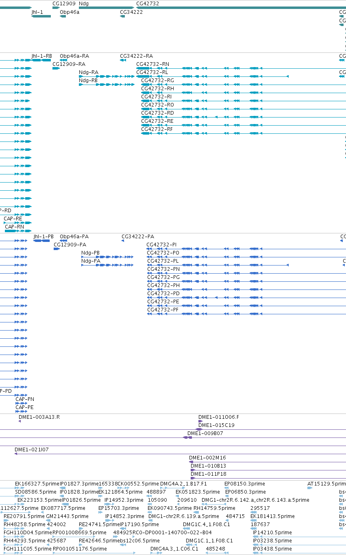Image resolution: width=346 pixels, height=555 pixels.
Task: Select the Obp46a-PA protein label
Action: click(74, 237)
